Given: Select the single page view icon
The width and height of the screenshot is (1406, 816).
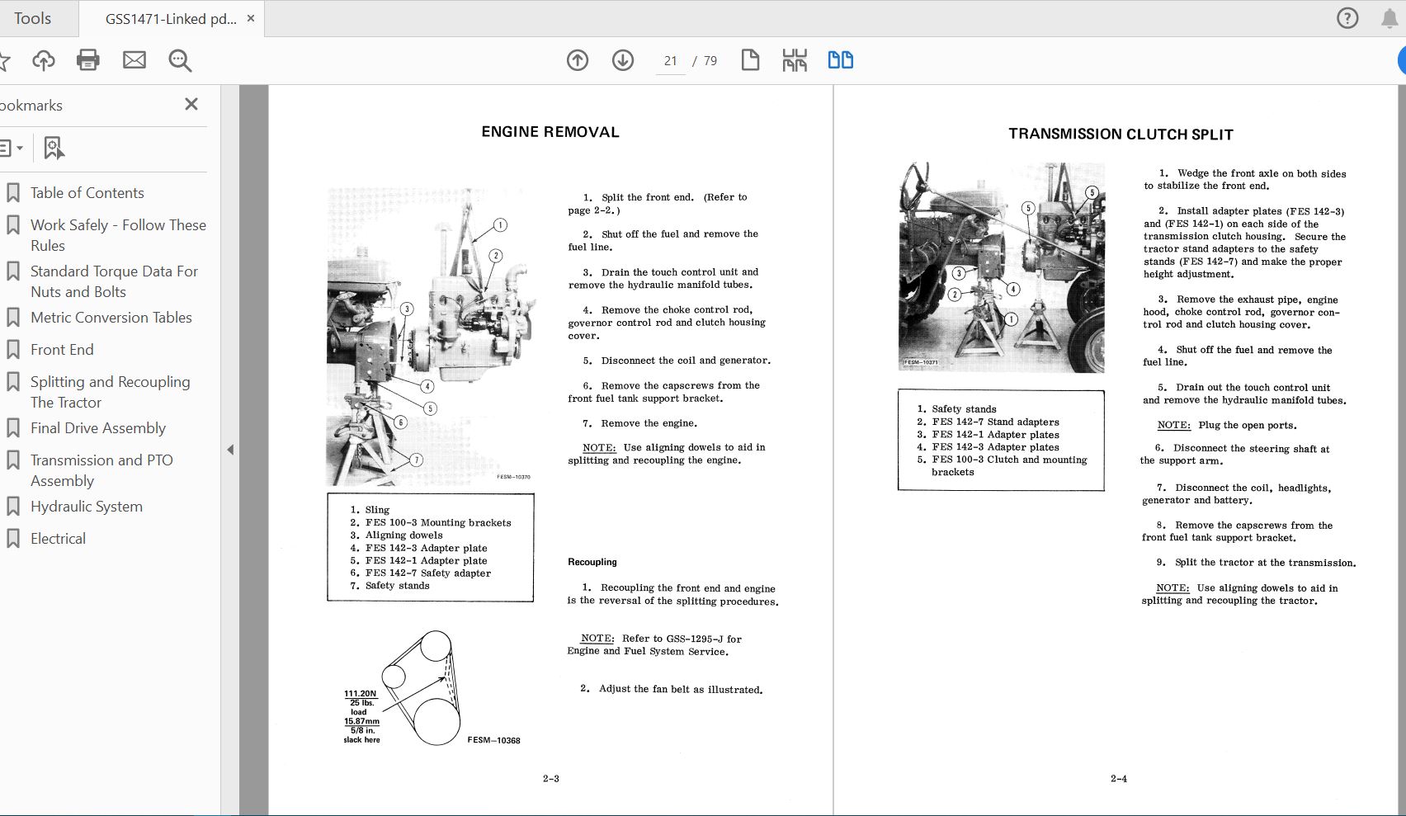Looking at the screenshot, I should (750, 60).
